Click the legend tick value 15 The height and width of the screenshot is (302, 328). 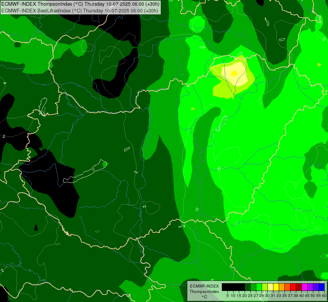[239, 296]
